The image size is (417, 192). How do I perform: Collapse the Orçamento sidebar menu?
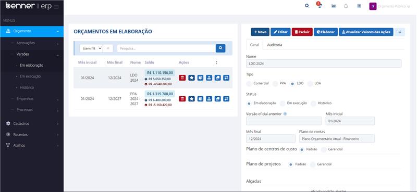click(x=32, y=31)
